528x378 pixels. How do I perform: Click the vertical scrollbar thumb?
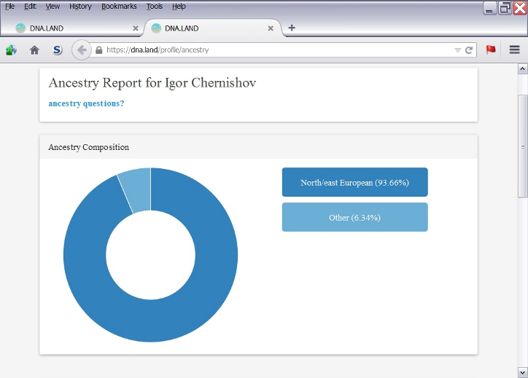(x=522, y=146)
